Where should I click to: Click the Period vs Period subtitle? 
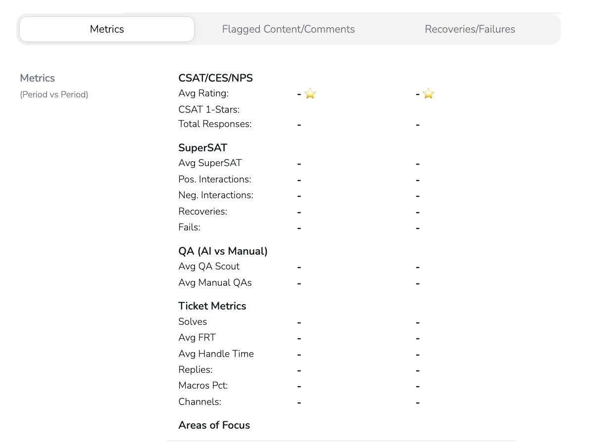54,94
